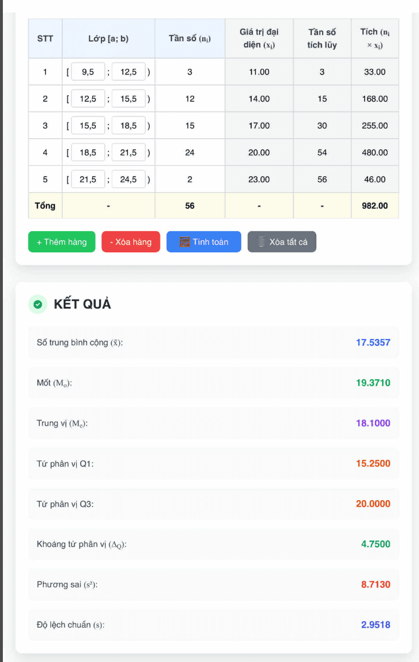
Task: Click frequency value 2 in row 5
Action: 190,180
